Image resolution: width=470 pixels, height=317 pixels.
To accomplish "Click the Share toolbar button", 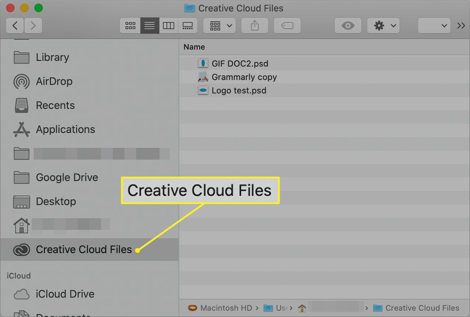I will point(255,26).
